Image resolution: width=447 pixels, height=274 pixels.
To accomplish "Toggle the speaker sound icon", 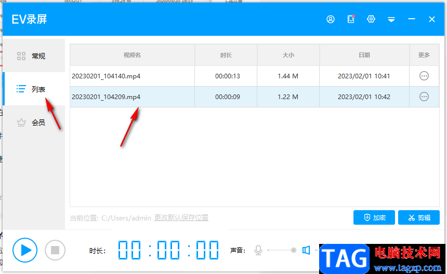I will [306, 250].
